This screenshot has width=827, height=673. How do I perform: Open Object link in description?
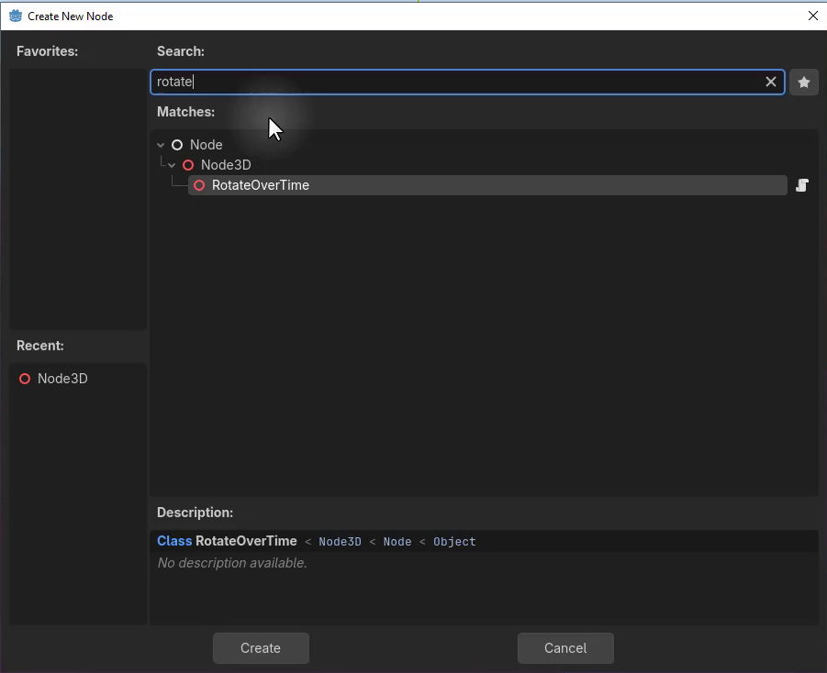click(454, 542)
